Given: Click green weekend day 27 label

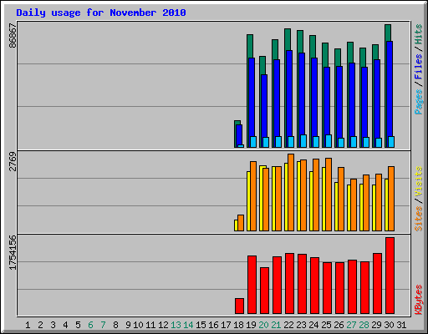Looking at the screenshot, I should pyautogui.click(x=351, y=325).
